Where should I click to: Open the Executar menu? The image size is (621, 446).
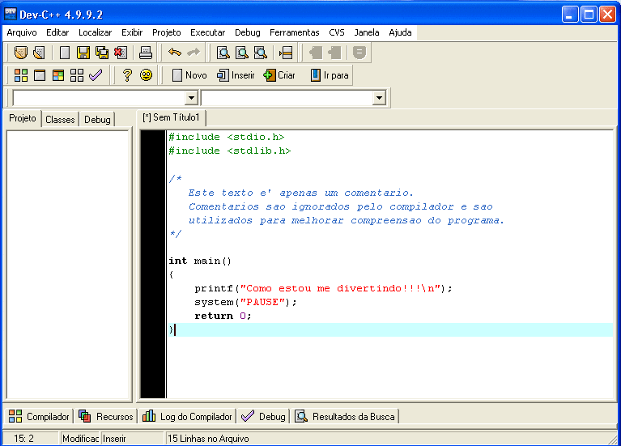[208, 32]
